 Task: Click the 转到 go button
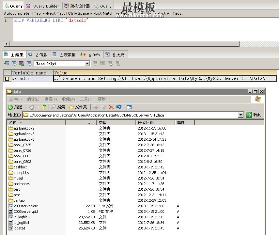254,115
